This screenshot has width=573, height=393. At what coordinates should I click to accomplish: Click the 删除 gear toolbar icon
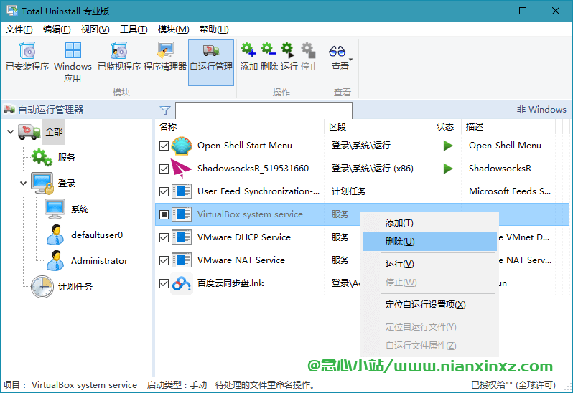[x=269, y=50]
